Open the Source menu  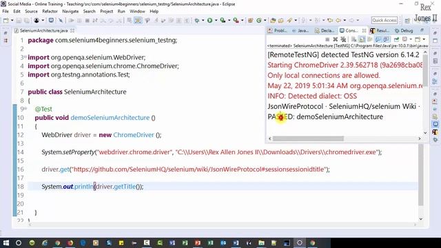coord(31,11)
